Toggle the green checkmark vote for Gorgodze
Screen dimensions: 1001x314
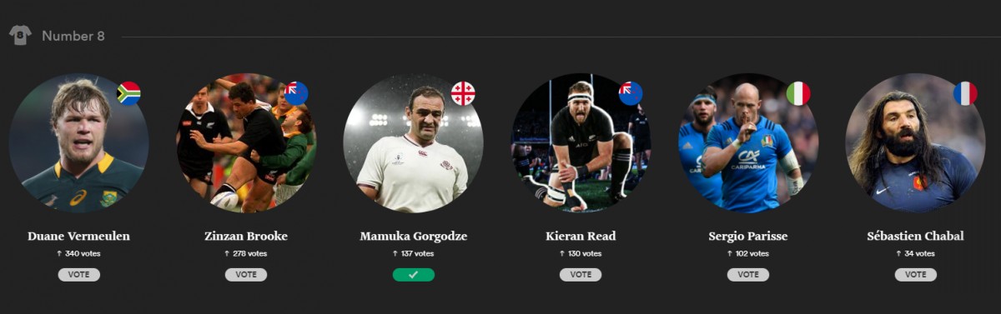414,274
